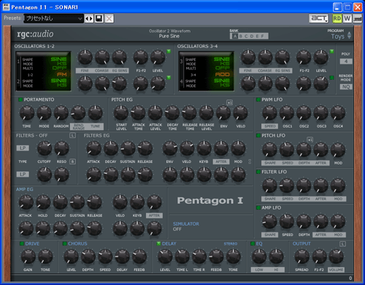Toggle the PWM LFO enable LED
This screenshot has height=285, width=365.
tap(258, 99)
